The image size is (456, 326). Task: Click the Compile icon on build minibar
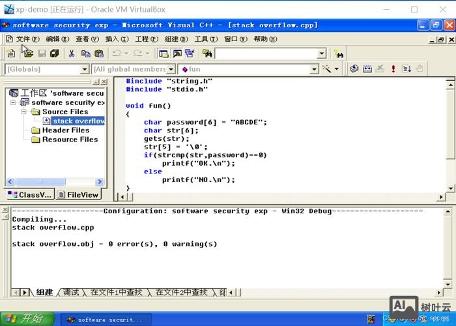coord(354,68)
